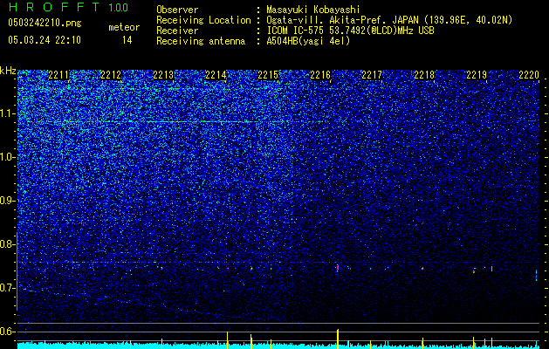Click the 2211 time marker
Image resolution: width=549 pixels, height=349 pixels.
click(58, 75)
